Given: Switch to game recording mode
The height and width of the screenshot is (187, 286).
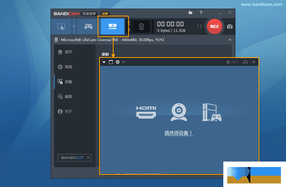Looking at the screenshot, I should tap(88, 27).
